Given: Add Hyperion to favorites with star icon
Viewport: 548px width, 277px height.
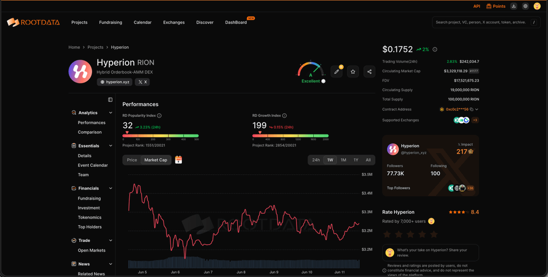Looking at the screenshot, I should pos(353,72).
